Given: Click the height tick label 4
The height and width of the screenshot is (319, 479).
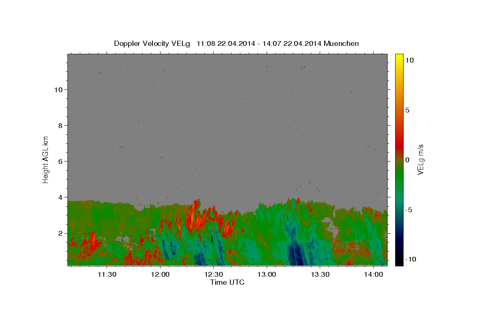Looking at the screenshot, I should tap(61, 197).
